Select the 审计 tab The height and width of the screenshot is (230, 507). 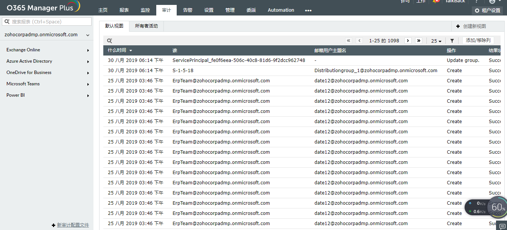coord(166,10)
